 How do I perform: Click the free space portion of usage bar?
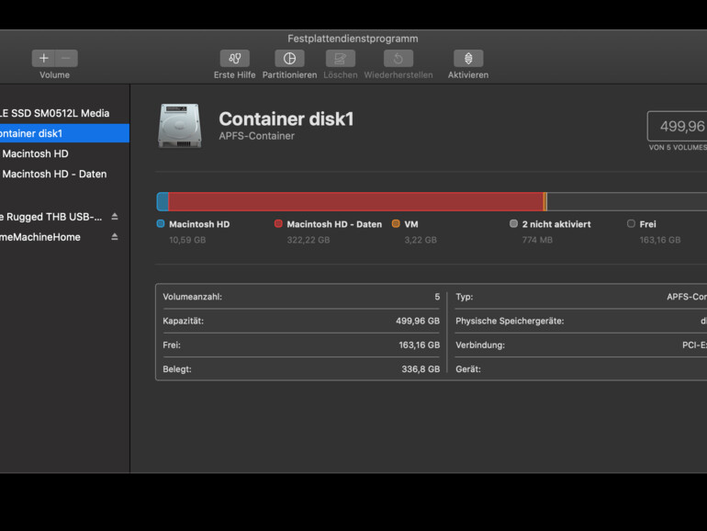[x=627, y=202]
